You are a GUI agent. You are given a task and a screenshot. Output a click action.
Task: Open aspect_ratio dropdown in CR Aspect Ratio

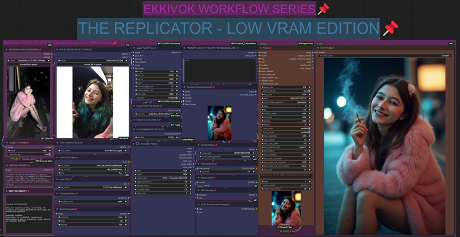[163, 178]
